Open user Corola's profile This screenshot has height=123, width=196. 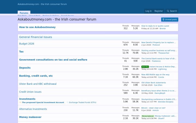(161, 77)
